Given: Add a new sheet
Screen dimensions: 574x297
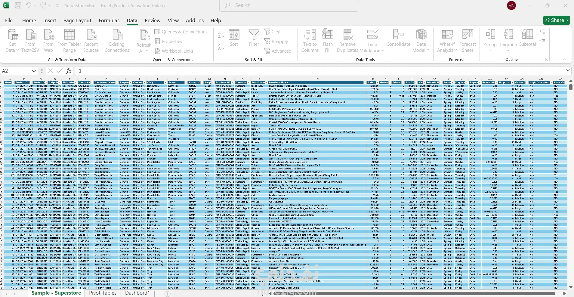Looking at the screenshot, I should pyautogui.click(x=168, y=294).
